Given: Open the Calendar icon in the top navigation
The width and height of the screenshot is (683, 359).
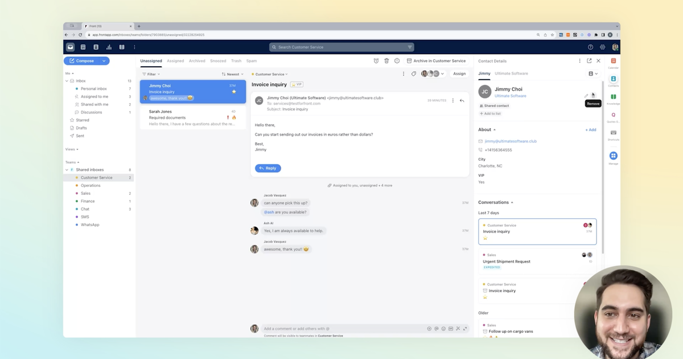Looking at the screenshot, I should coord(83,47).
